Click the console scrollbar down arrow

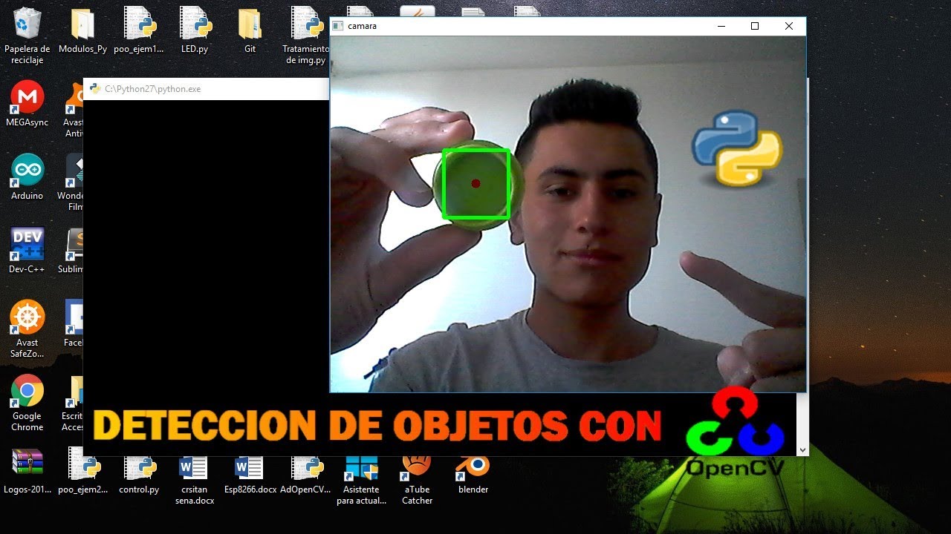pos(802,449)
